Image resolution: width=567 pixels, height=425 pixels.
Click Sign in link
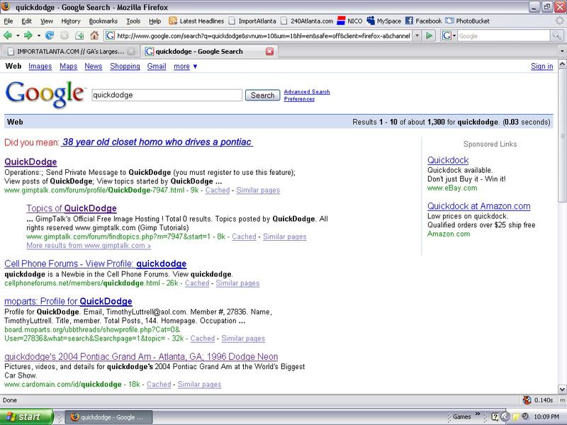(x=541, y=66)
